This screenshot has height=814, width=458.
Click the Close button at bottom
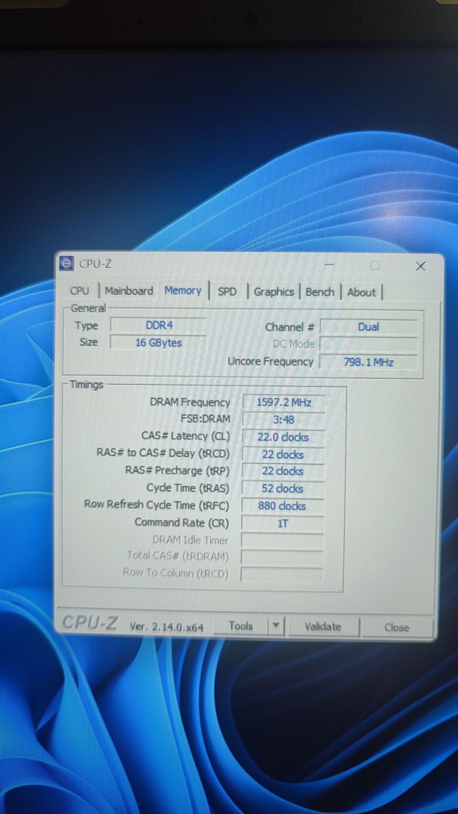397,627
